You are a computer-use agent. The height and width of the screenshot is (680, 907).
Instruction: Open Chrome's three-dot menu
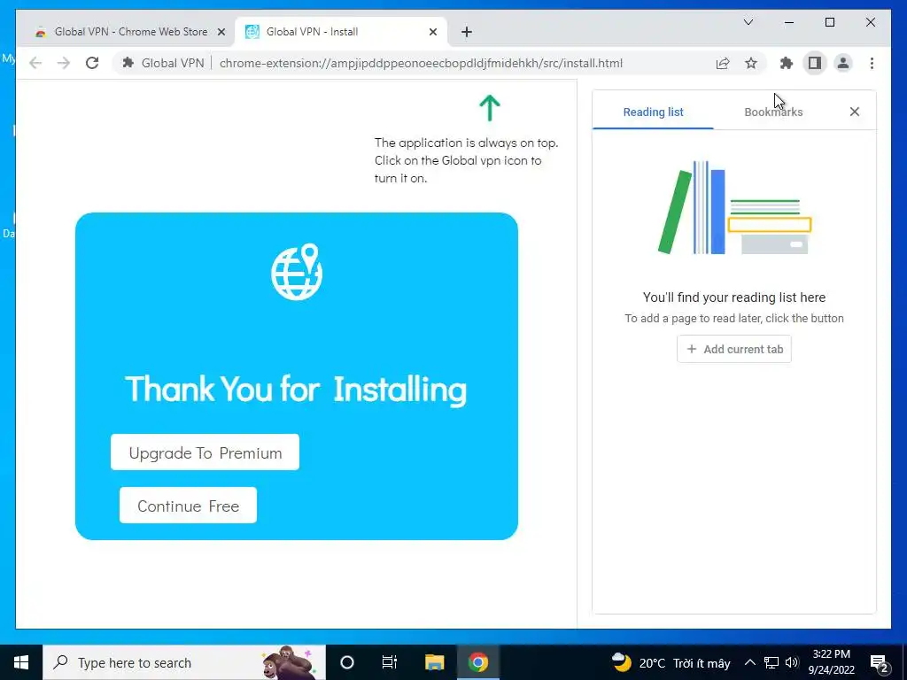pyautogui.click(x=872, y=63)
